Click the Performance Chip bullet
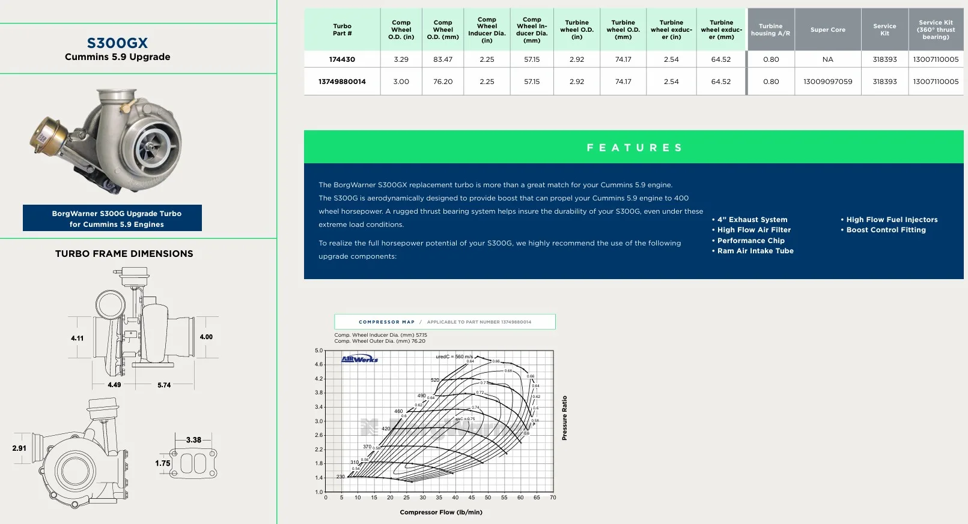 point(749,241)
